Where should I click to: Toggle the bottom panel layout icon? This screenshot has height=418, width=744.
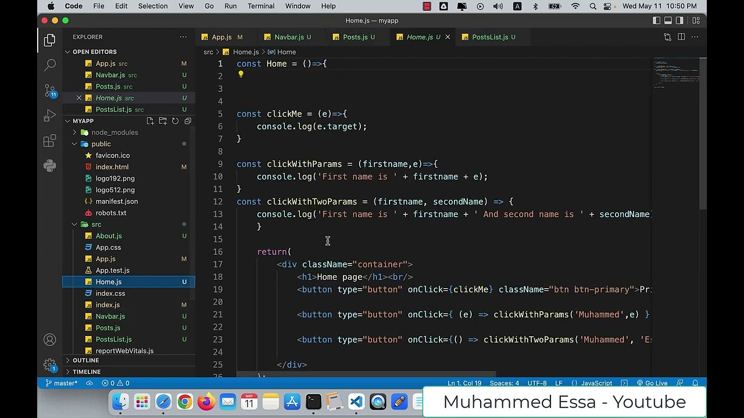[668, 20]
